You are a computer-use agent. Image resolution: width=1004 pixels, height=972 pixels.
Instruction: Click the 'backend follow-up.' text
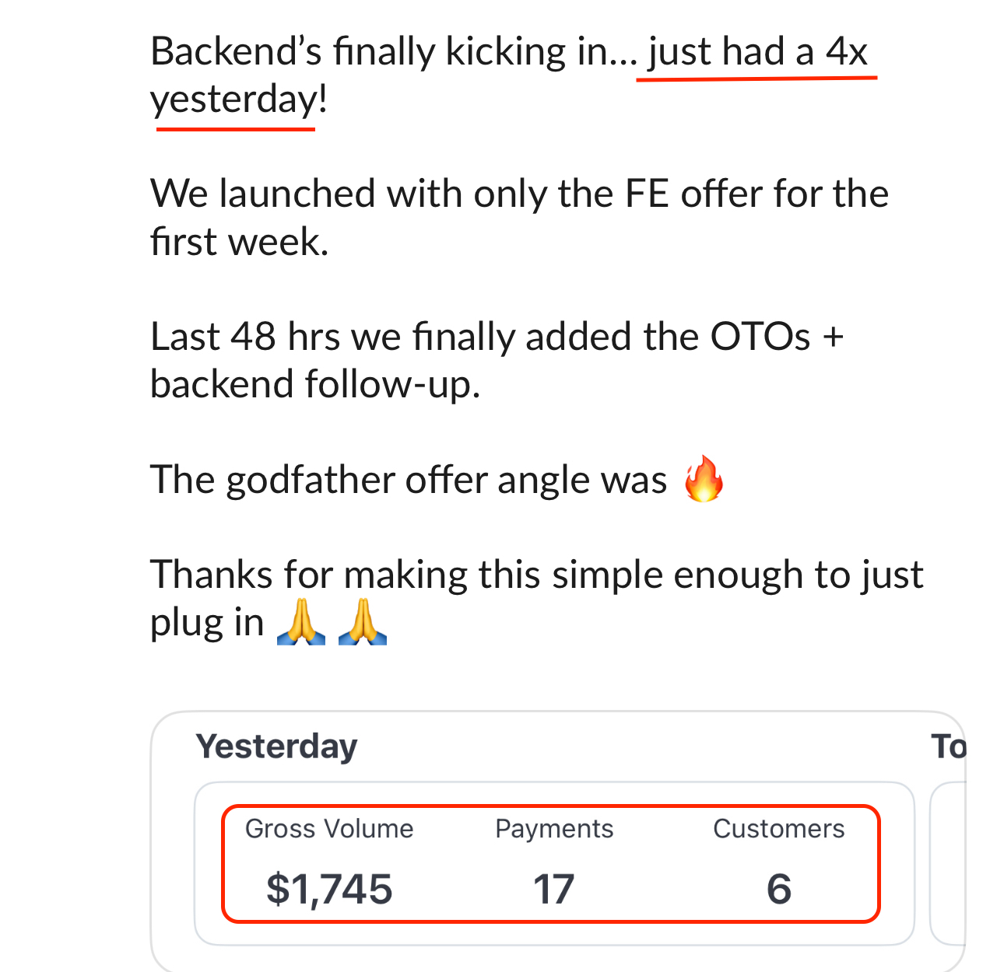(x=315, y=384)
